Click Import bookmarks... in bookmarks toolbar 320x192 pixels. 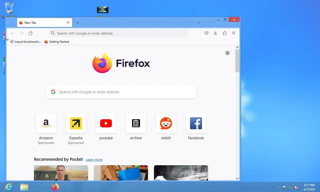click(x=25, y=42)
